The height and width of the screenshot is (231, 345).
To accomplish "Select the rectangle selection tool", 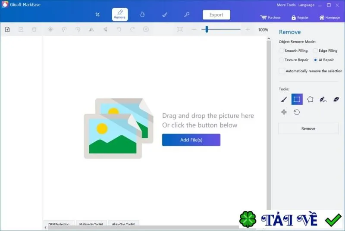I will coord(297,99).
